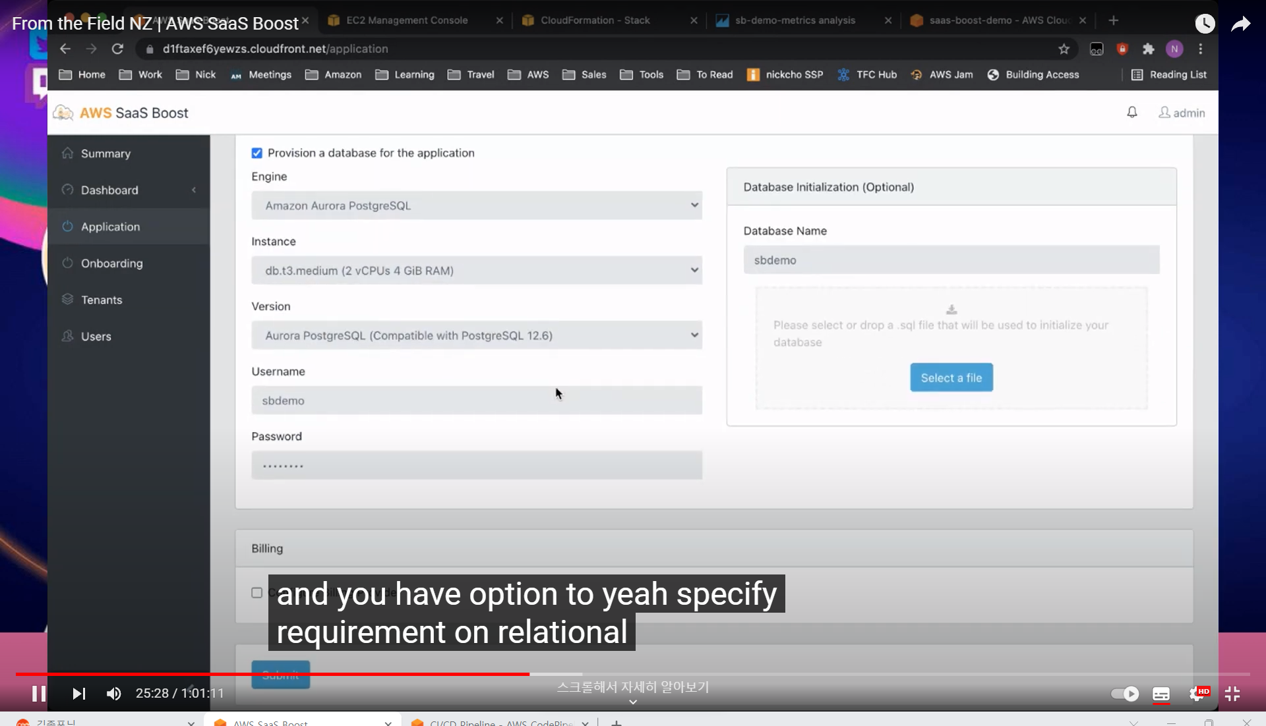Screen dimensions: 1266x726
Task: Open Tenants in the sidebar
Action: 102,300
